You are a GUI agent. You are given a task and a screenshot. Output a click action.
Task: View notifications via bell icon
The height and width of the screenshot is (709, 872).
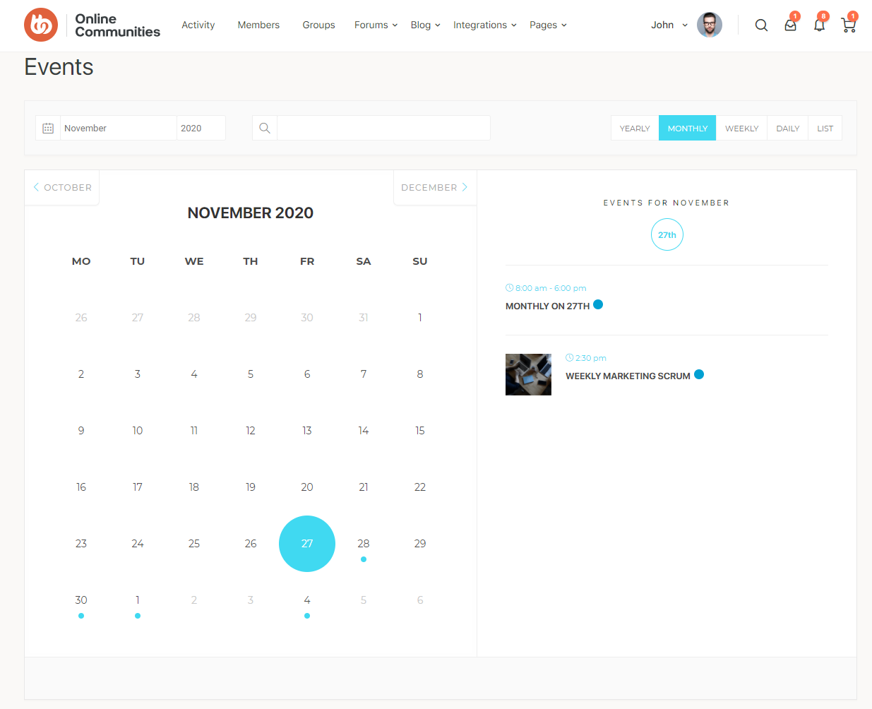click(x=819, y=25)
